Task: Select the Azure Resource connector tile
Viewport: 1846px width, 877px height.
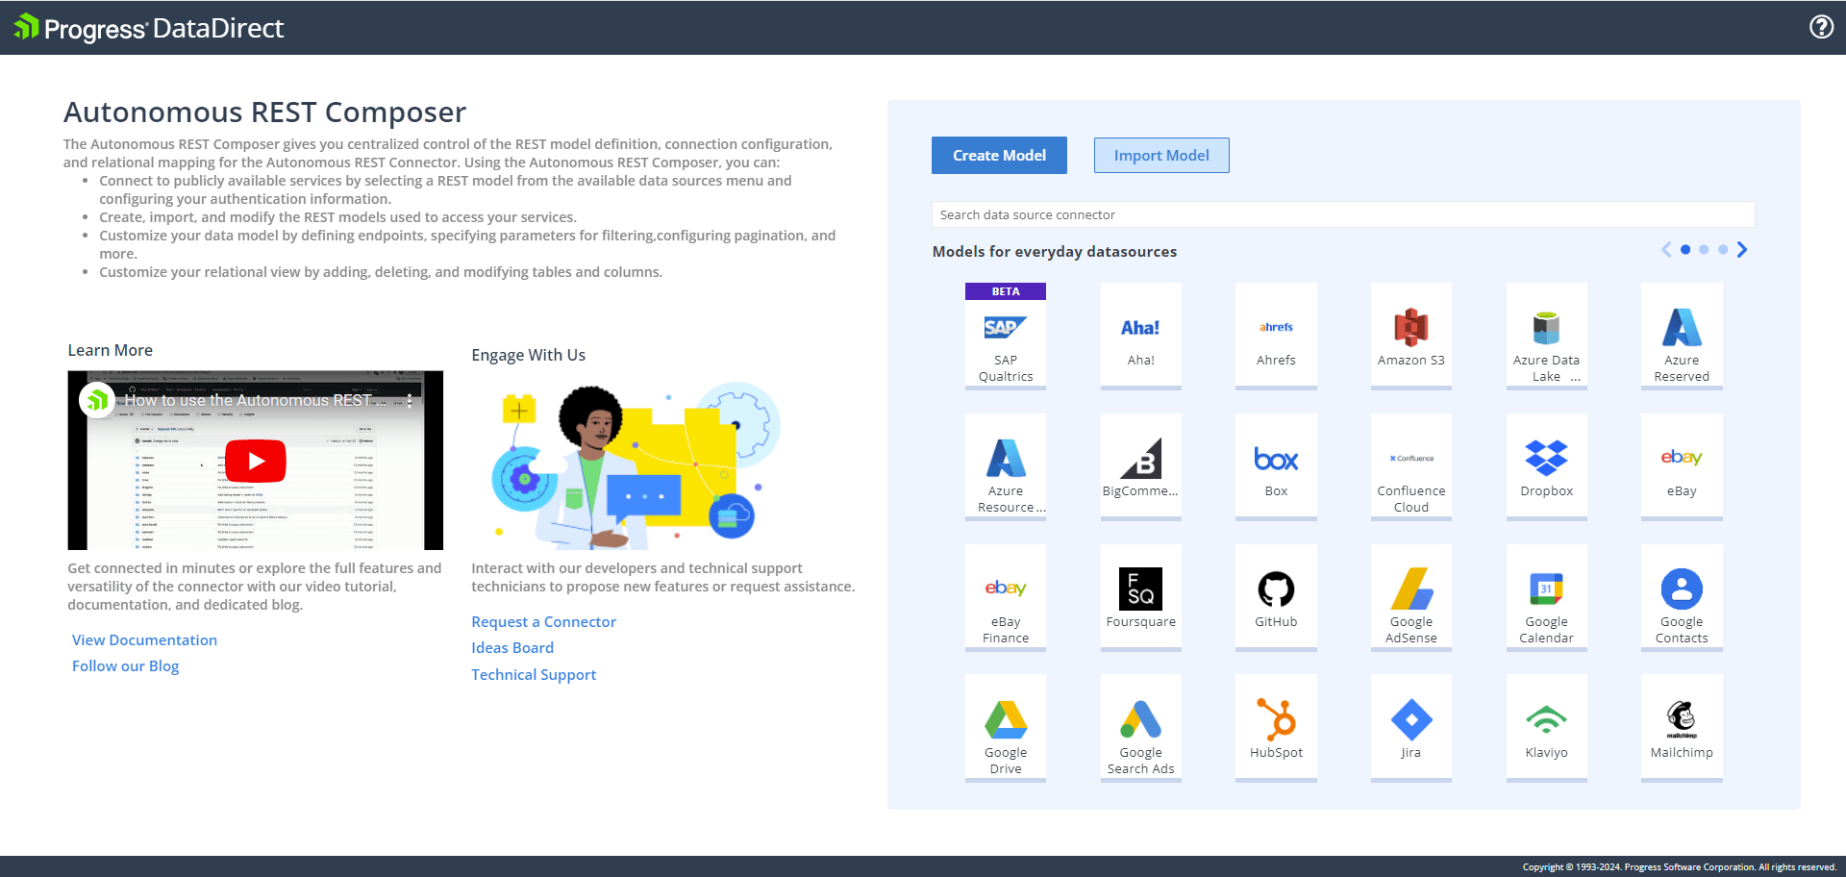Action: 1006,466
